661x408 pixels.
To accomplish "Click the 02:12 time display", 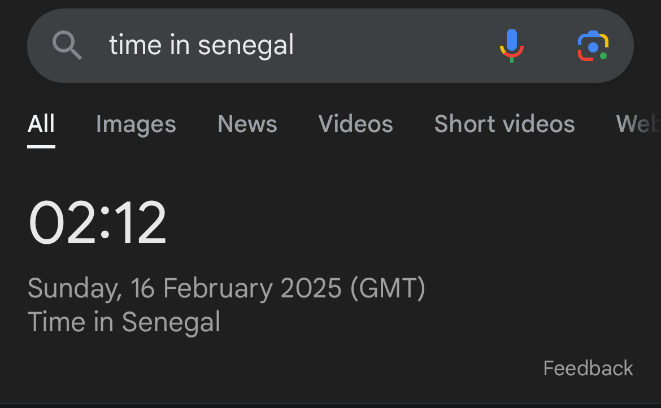I will pos(98,223).
